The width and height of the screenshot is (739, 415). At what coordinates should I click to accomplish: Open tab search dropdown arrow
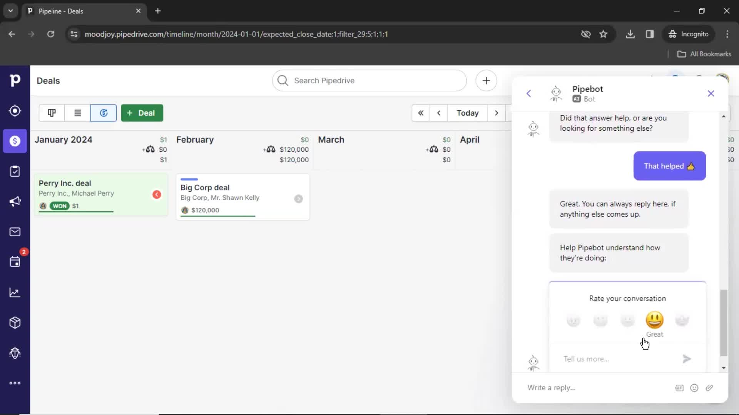pyautogui.click(x=11, y=11)
